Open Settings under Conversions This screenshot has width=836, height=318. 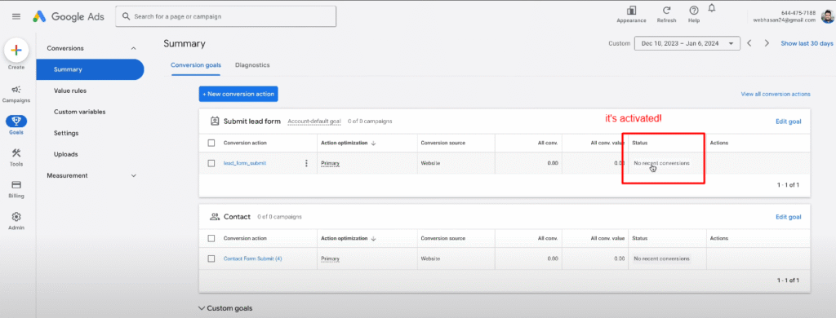pyautogui.click(x=66, y=133)
